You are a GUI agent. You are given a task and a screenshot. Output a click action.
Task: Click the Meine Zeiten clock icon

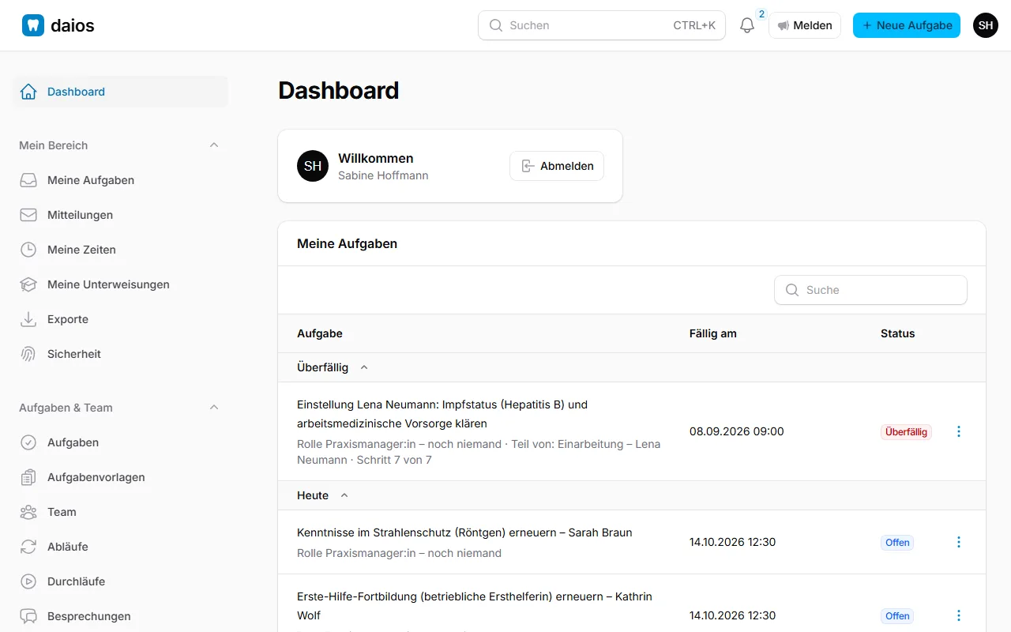[28, 250]
